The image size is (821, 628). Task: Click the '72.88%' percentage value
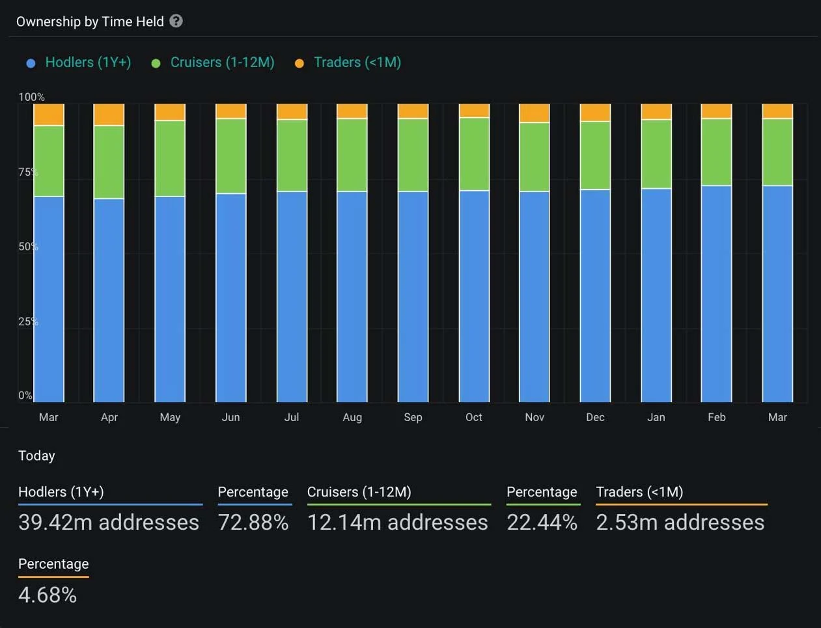[253, 522]
